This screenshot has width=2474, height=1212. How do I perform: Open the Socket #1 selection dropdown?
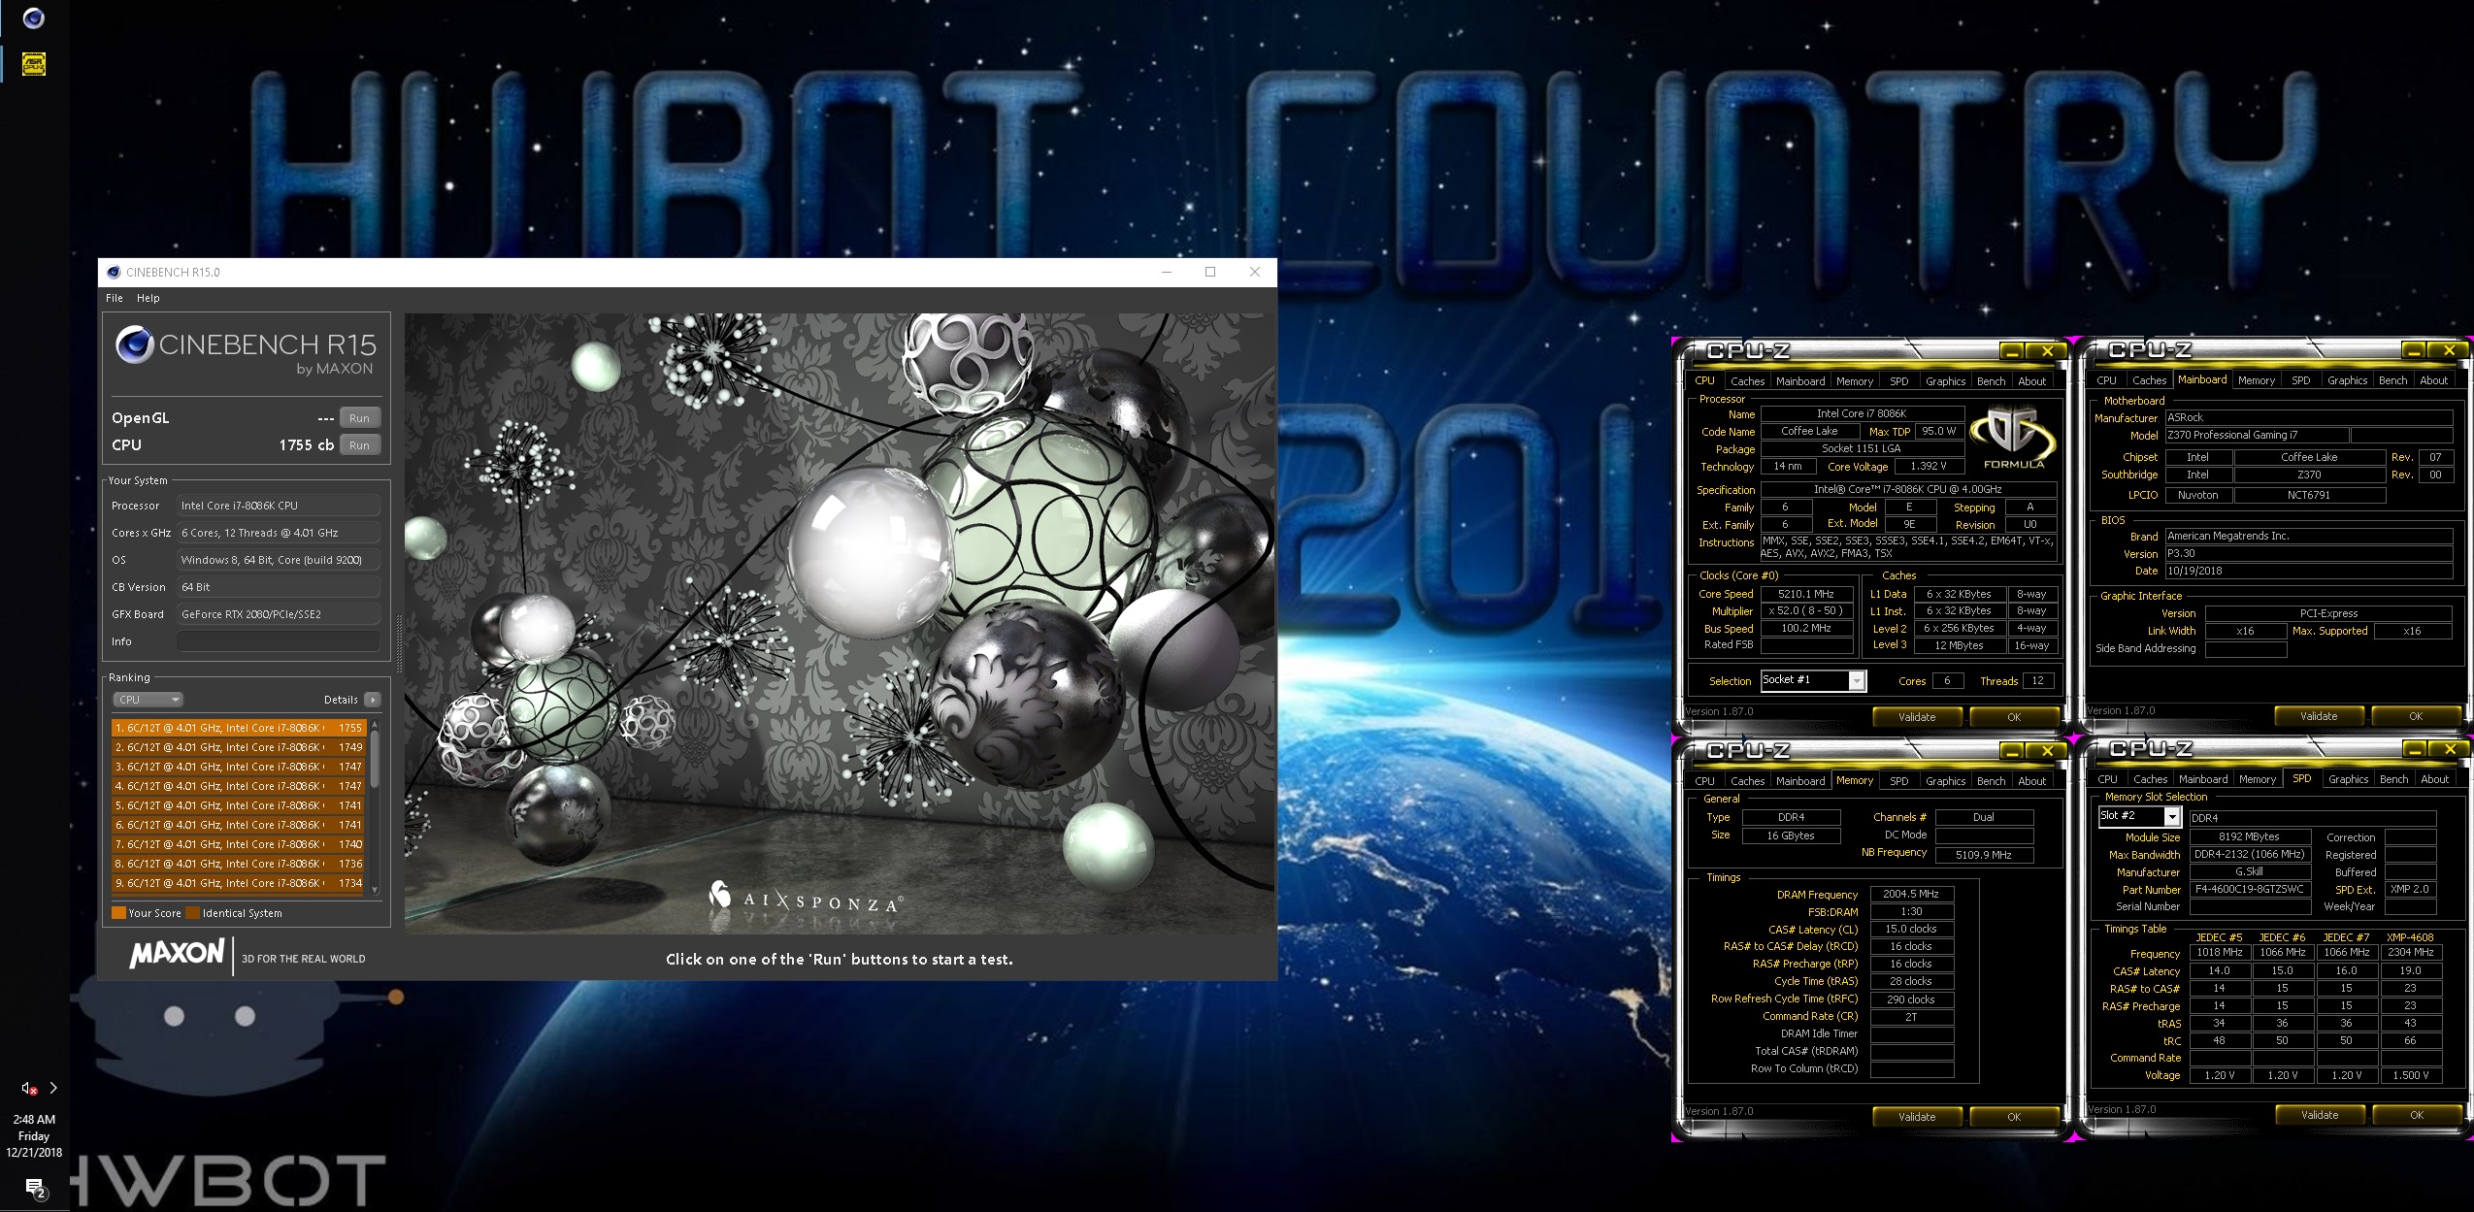(x=1812, y=680)
